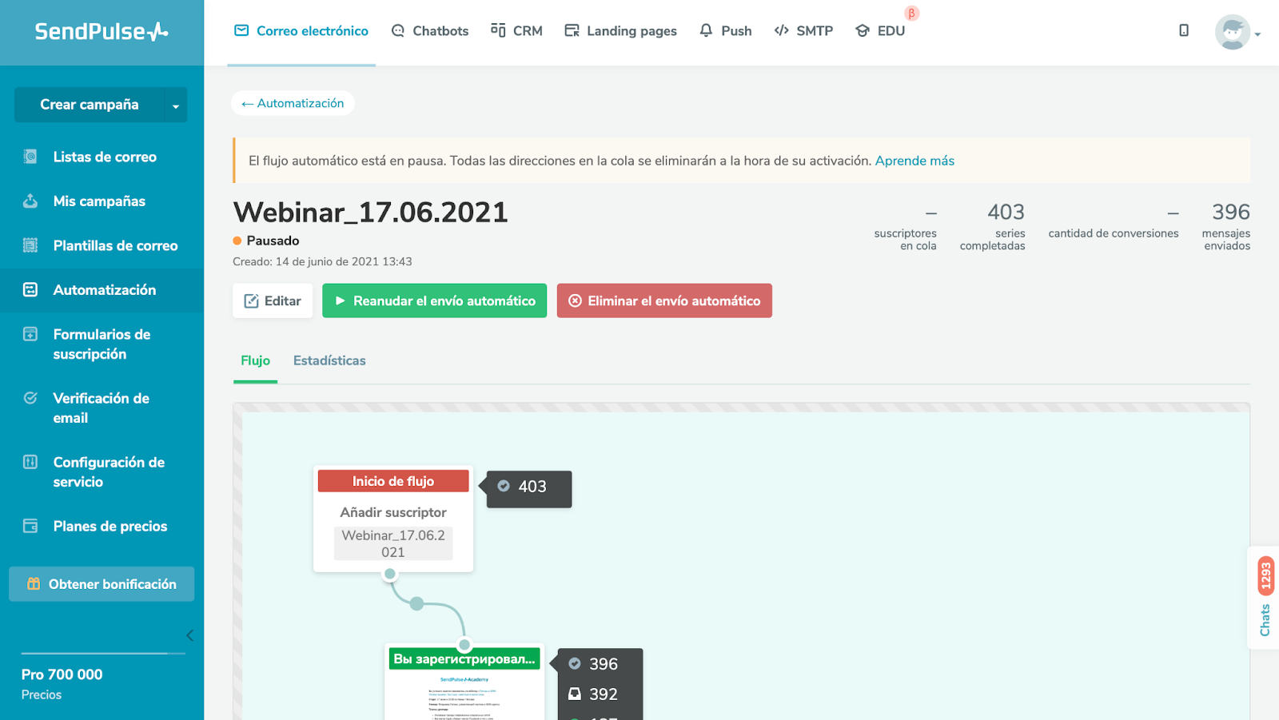Open the user profile avatar menu

(1237, 32)
